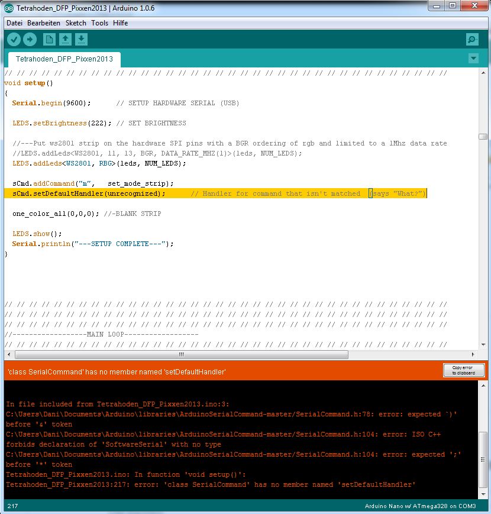The width and height of the screenshot is (491, 514).
Task: Click the Save Sketch icon
Action: 81,39
